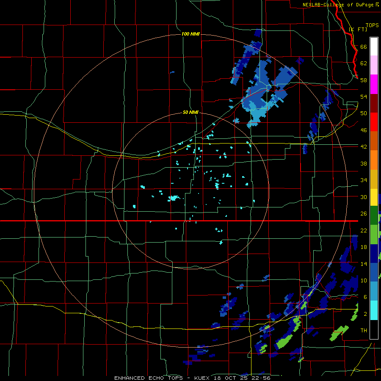Click the '42' legend value
381x381 pixels.
364,146
